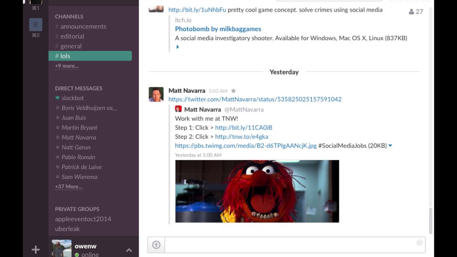Click the Yesterday at 5:00 AM timestamp
This screenshot has height=257, width=457.
(198, 155)
